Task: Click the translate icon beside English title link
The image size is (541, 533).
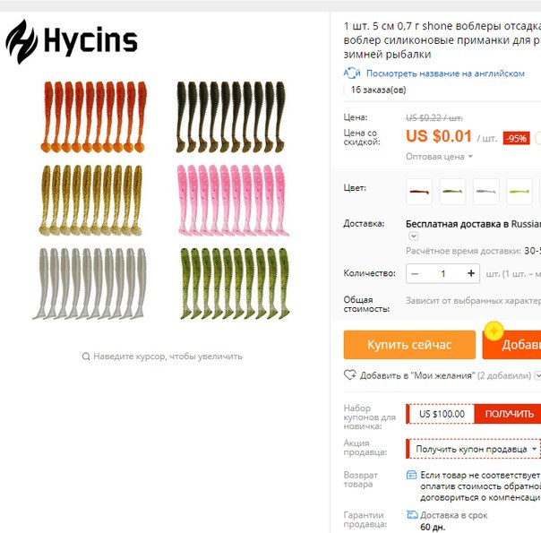Action: click(352, 73)
